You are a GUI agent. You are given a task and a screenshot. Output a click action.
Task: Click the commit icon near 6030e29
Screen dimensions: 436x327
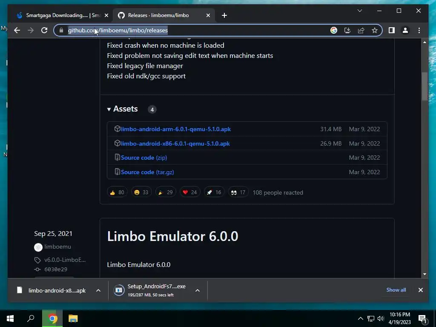pos(37,269)
